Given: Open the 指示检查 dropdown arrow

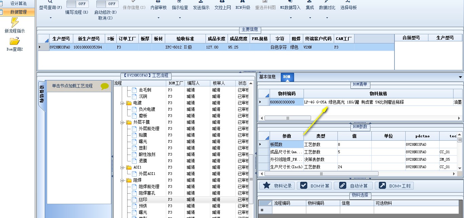Looking at the screenshot, I should coord(180,18).
